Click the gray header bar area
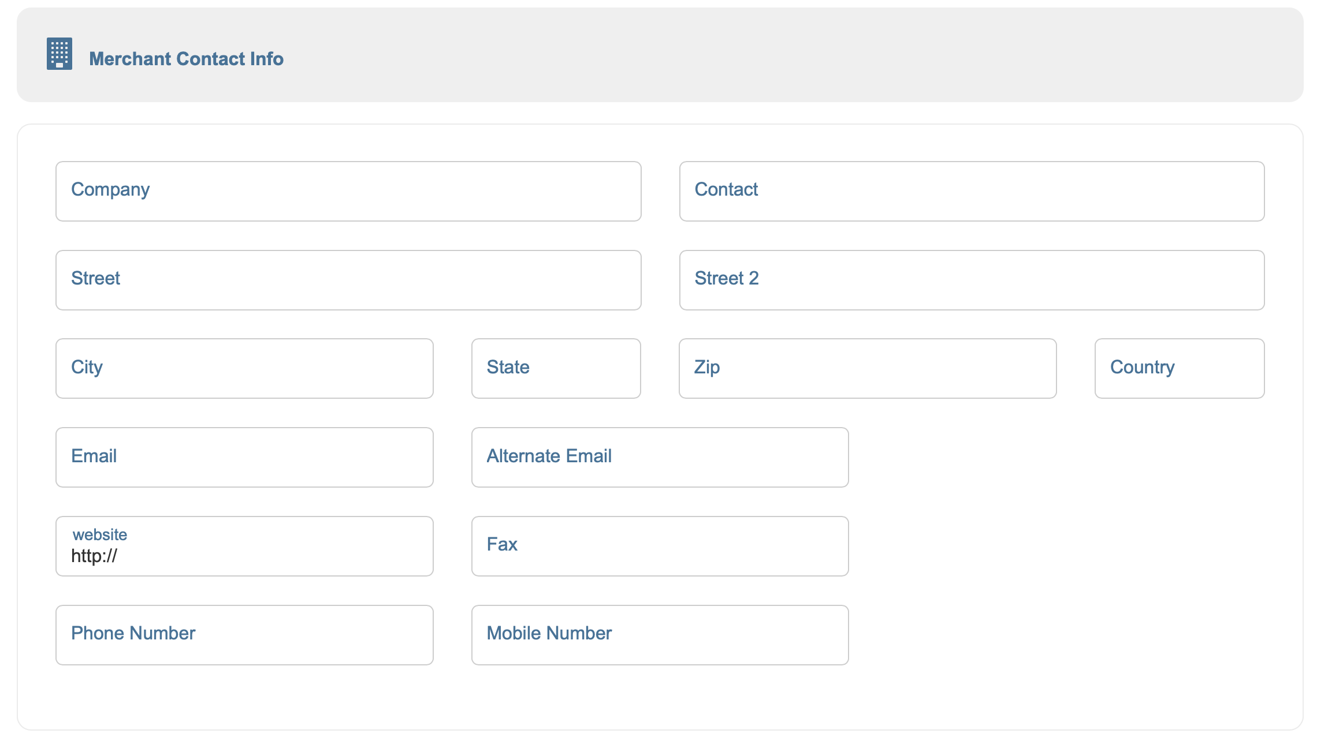 coord(809,55)
